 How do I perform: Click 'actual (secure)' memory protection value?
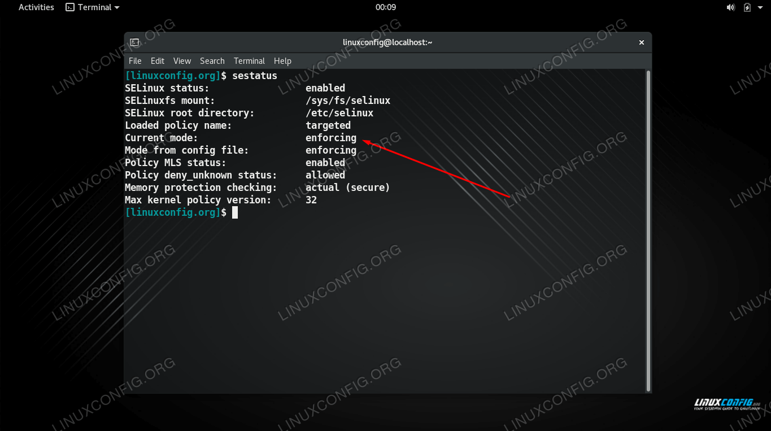coord(348,188)
